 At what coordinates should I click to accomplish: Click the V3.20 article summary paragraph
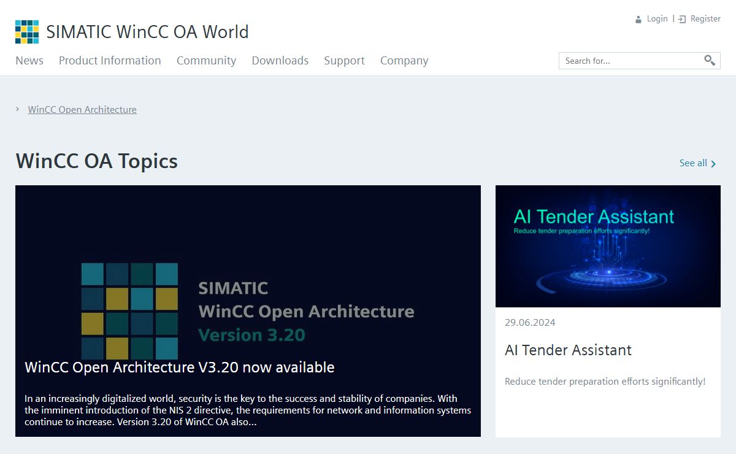tap(248, 410)
